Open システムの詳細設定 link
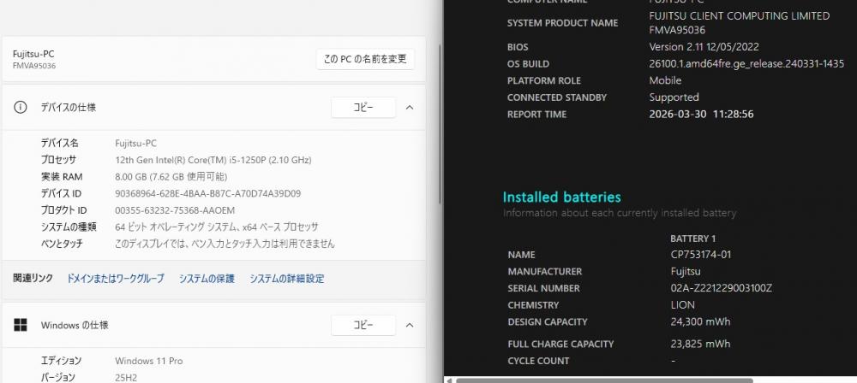Screen dimensions: 857x383 point(287,279)
